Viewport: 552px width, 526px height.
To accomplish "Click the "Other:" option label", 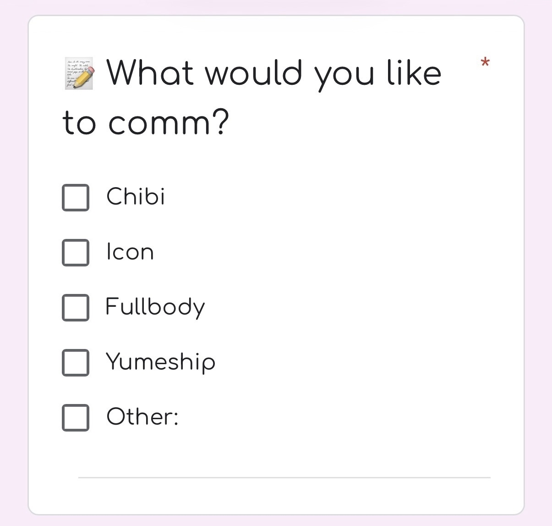I will (x=142, y=417).
